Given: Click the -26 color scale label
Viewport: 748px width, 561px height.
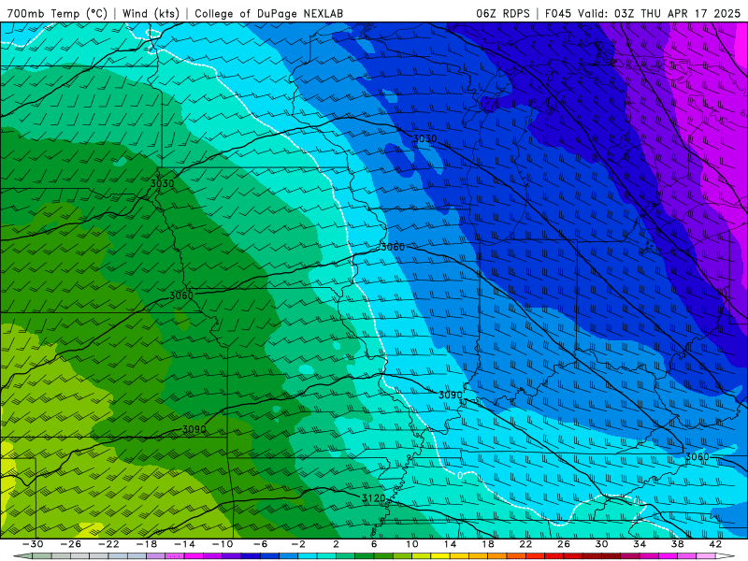Looking at the screenshot, I should (x=71, y=544).
